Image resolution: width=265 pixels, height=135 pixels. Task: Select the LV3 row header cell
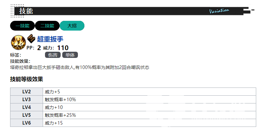(x=26, y=100)
